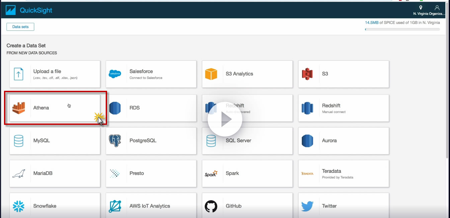Screen dimensions: 450x218
Task: Click the "(.csv, .tsv, .clf, .elf, .xlsx, .json)" text
Action: [x=56, y=78]
